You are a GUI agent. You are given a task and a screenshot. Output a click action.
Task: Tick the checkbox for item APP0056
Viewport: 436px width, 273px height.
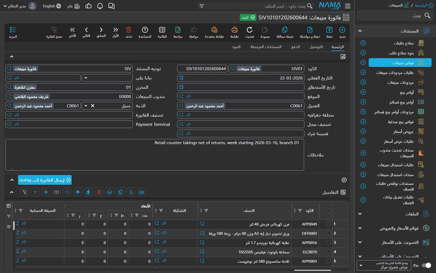click(328, 243)
